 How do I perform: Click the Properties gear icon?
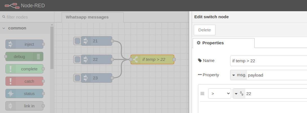pos(199,43)
